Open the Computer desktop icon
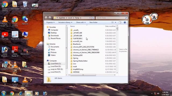The width and height of the screenshot is (172, 96). 25,35
